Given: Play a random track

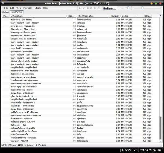Looking at the screenshot, I should [98, 8].
